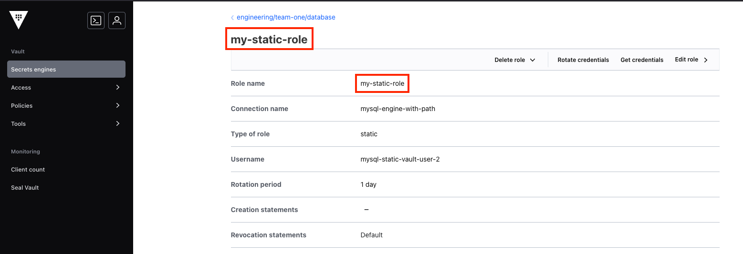Go back to engineering/team-one/database breadcrumb
Viewport: 743px width, 254px height.
[x=286, y=17]
